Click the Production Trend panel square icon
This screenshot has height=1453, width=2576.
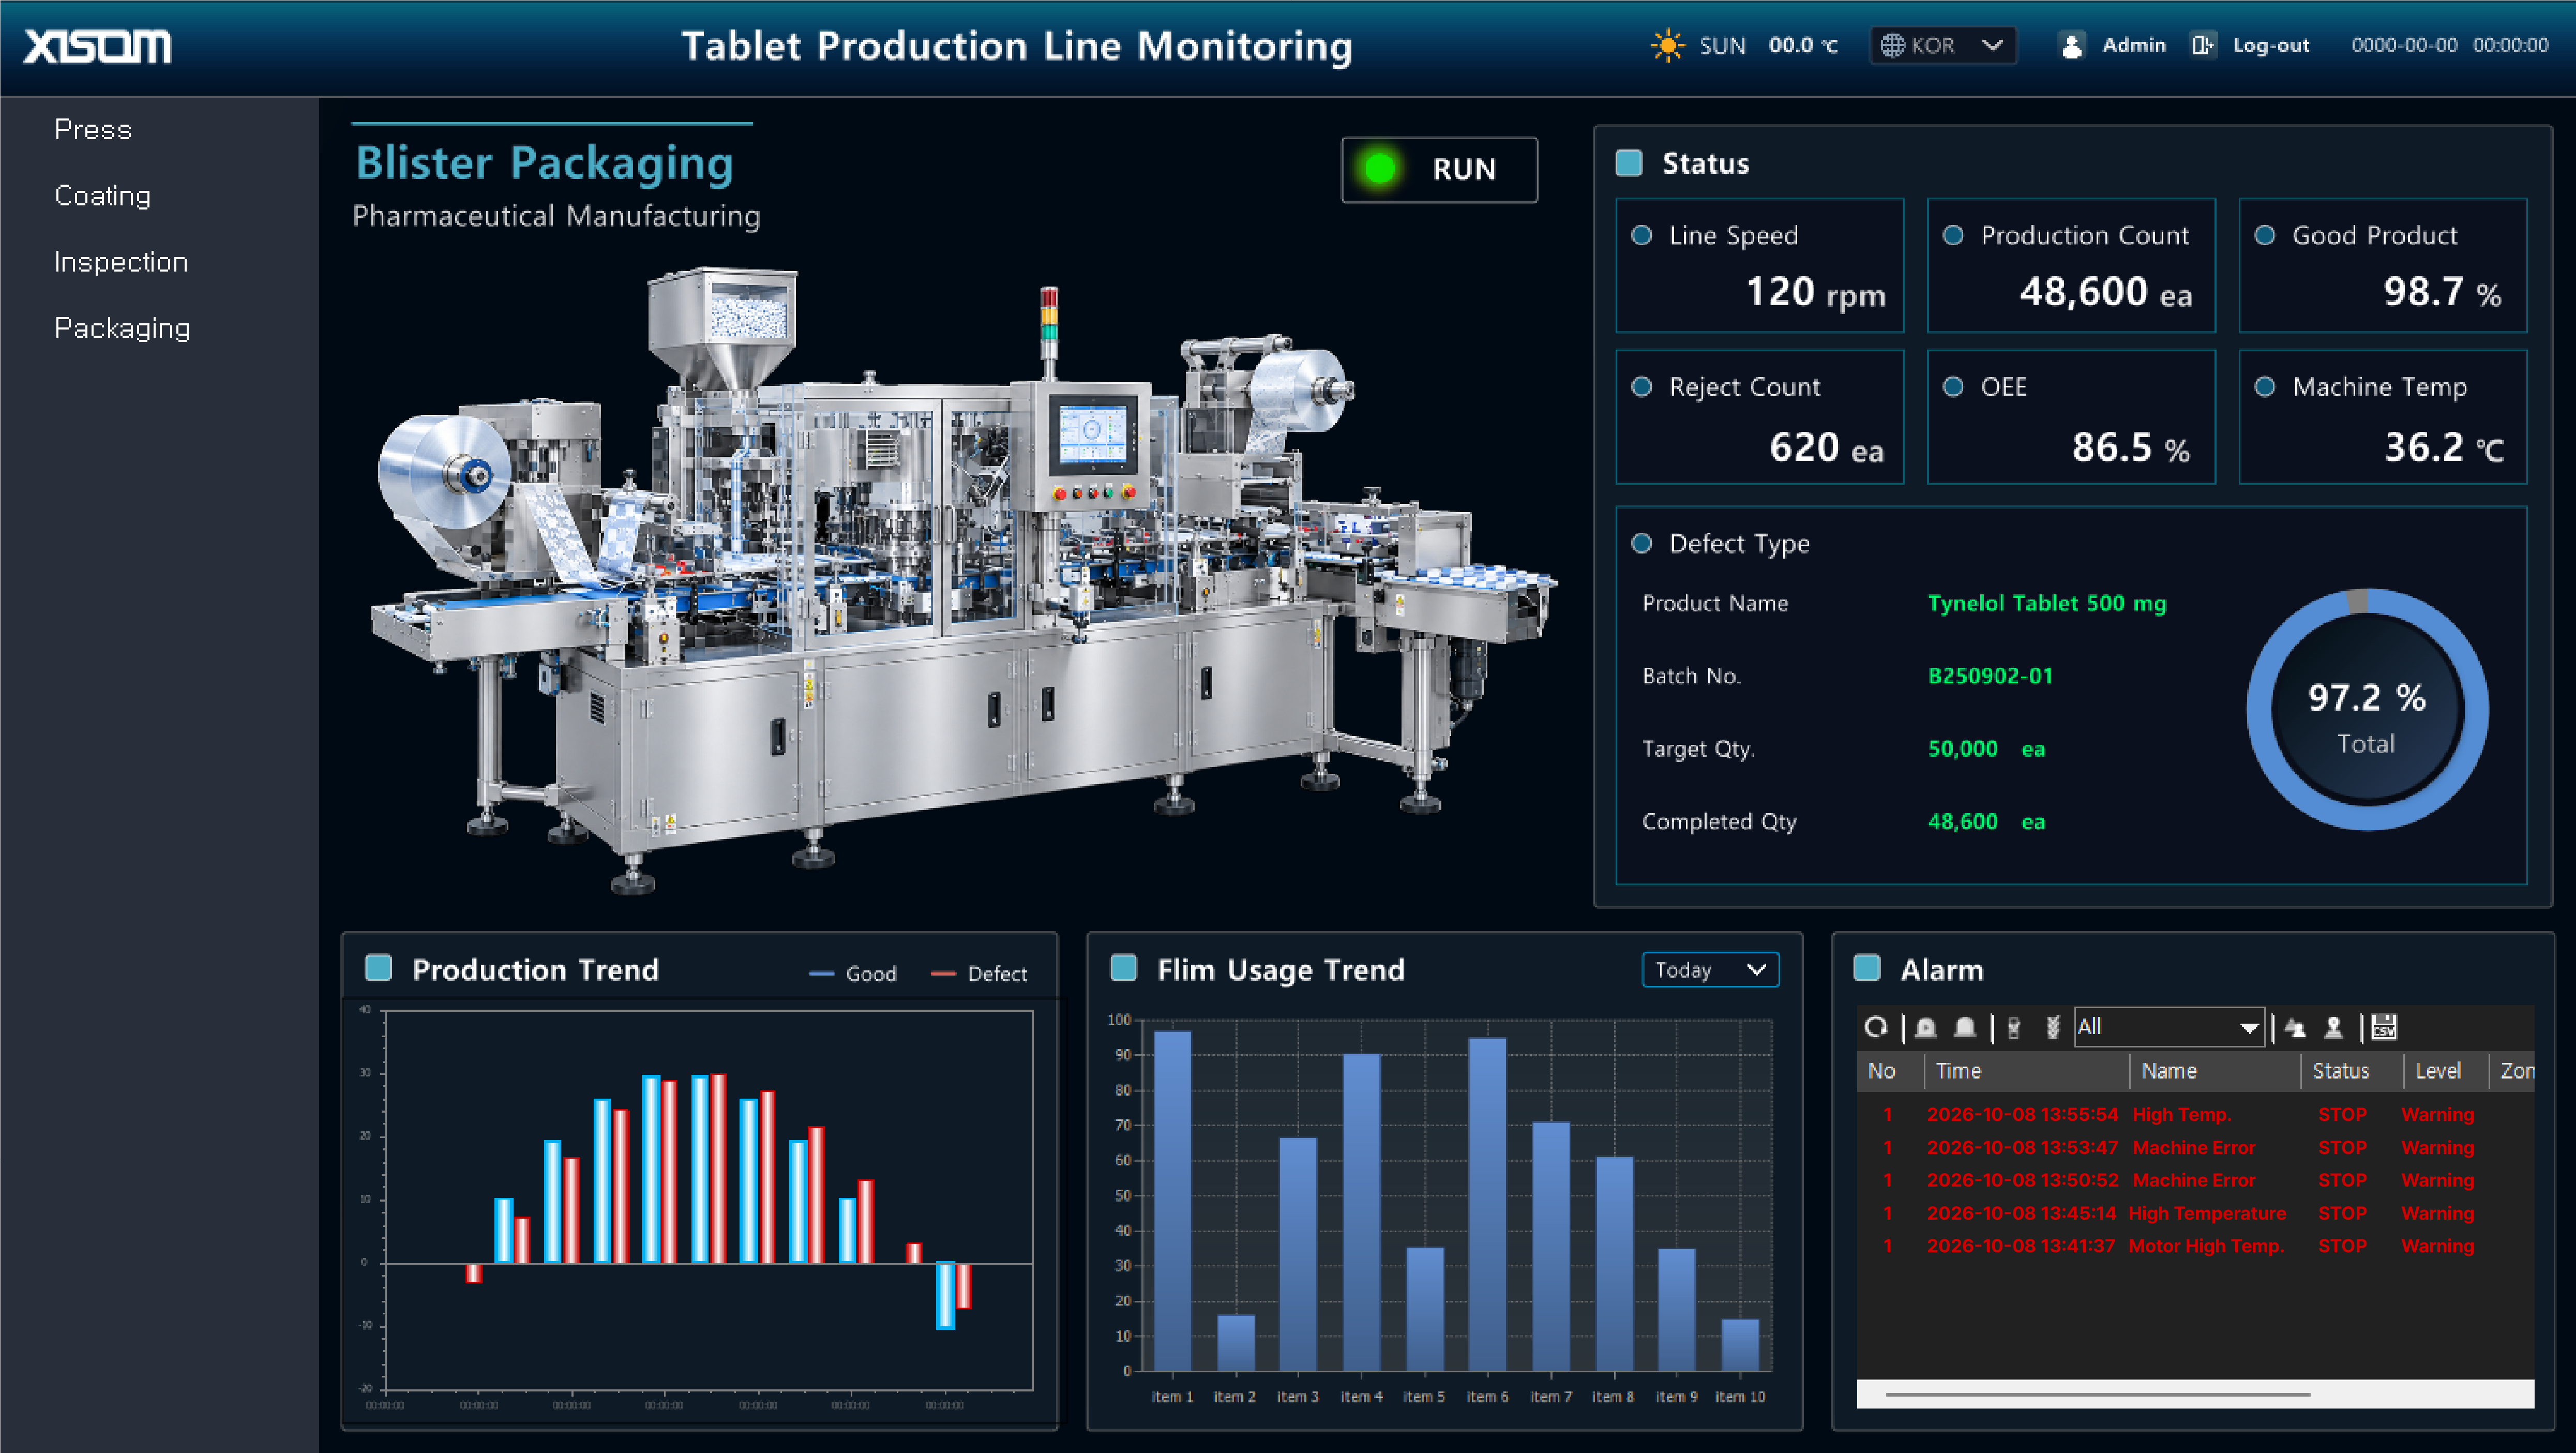coord(378,968)
